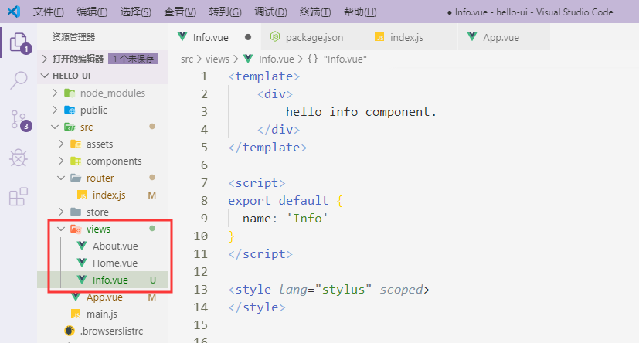
Task: Click the Vue icon in breadcrumb bar
Action: pos(248,59)
